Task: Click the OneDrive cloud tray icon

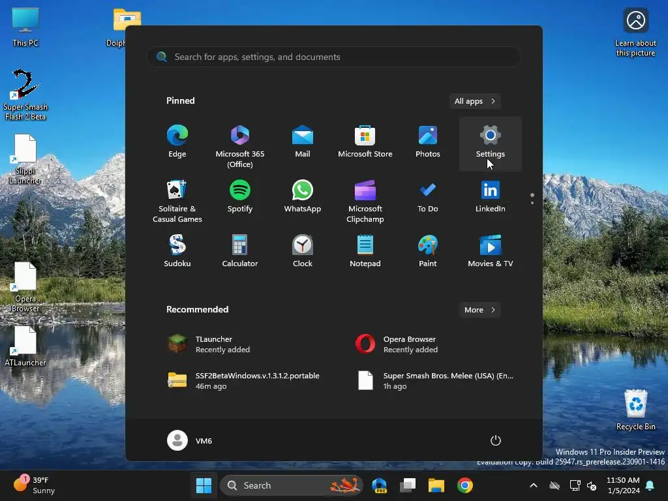Action: click(x=554, y=485)
